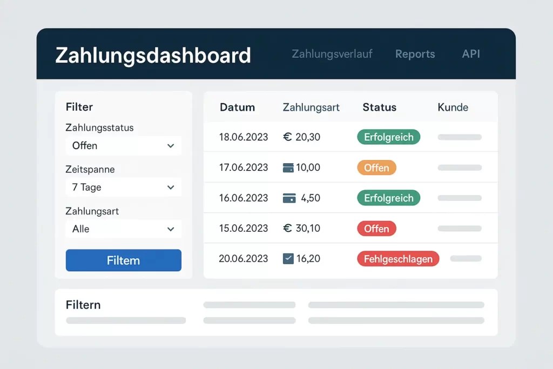Sort by the Zahlungsart column header
553x369 pixels.
(x=311, y=108)
